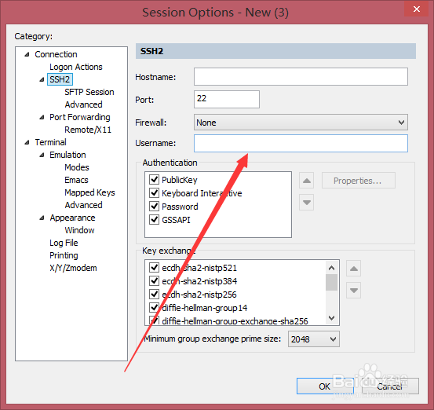Viewport: 434px width, 410px height.
Task: Open the SFTP Session category
Action: pos(89,92)
